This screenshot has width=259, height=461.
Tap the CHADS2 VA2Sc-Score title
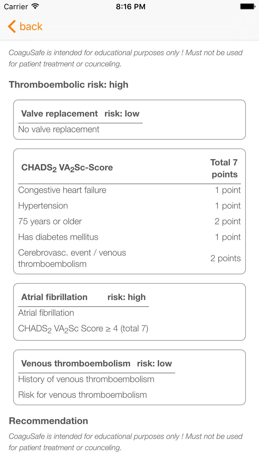point(67,168)
